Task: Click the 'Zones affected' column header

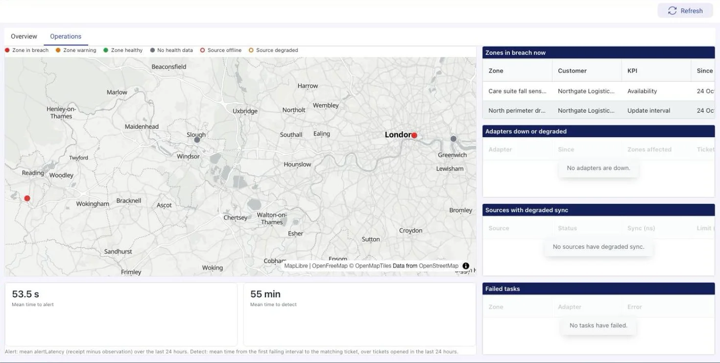Action: pos(649,149)
